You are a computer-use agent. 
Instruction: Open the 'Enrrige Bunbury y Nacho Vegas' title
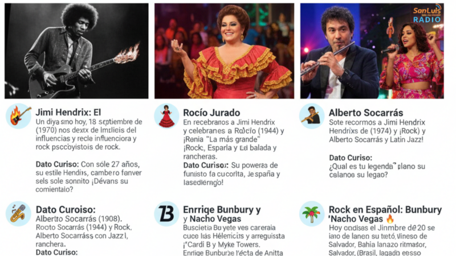click(x=222, y=214)
